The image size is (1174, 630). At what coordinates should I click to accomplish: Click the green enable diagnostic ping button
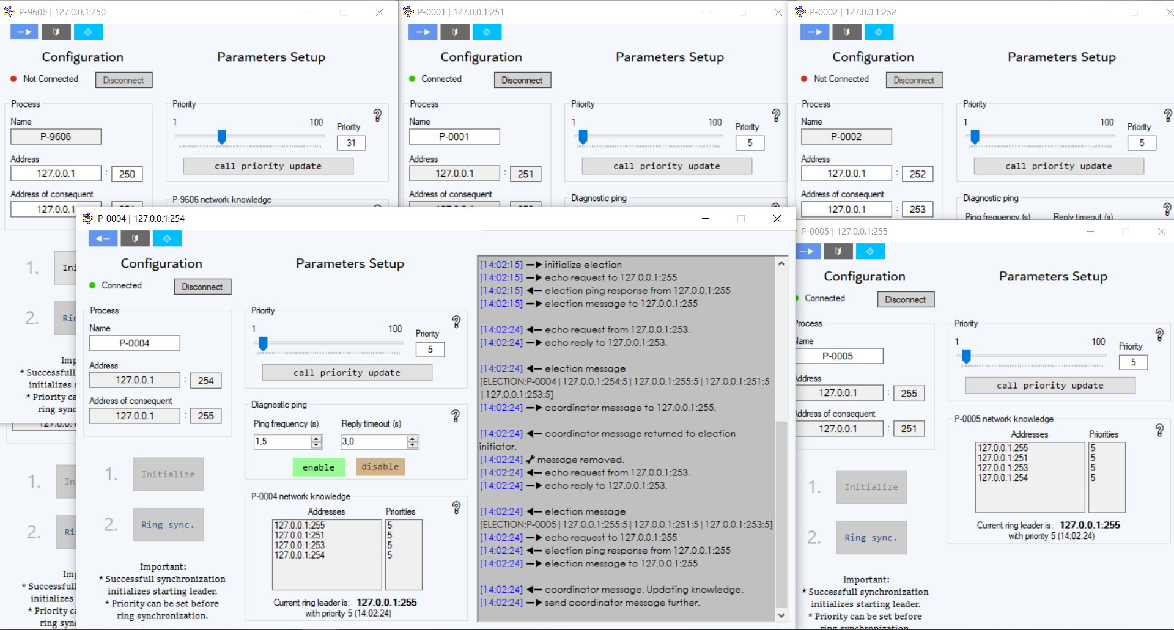(x=319, y=467)
